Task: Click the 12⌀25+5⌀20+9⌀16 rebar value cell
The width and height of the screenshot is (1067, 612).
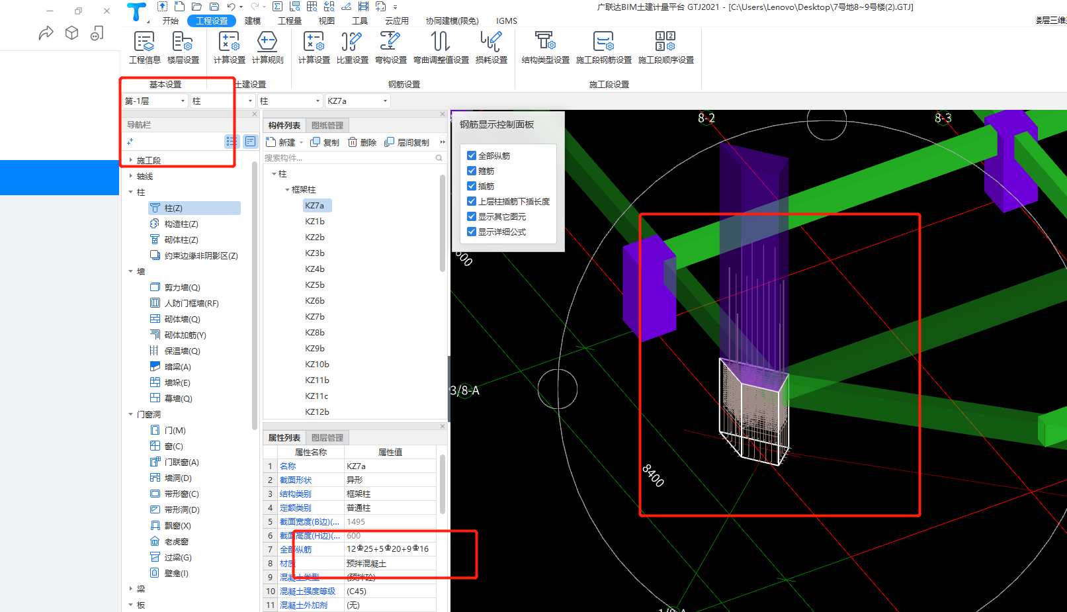Action: (390, 549)
